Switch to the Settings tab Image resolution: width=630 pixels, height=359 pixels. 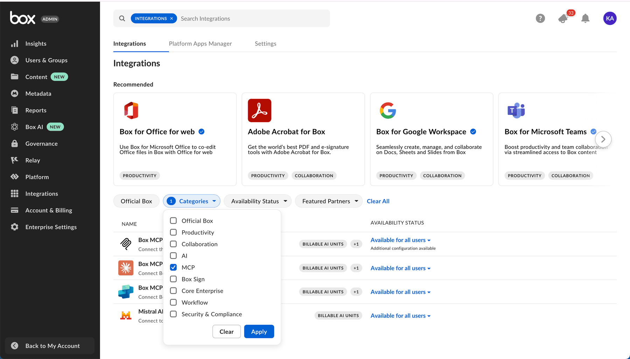click(265, 43)
